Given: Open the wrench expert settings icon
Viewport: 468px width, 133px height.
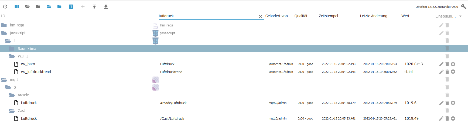Looking at the screenshot, I should (x=463, y=6).
